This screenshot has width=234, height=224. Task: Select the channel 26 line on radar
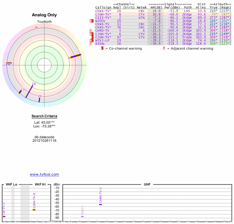29,91
